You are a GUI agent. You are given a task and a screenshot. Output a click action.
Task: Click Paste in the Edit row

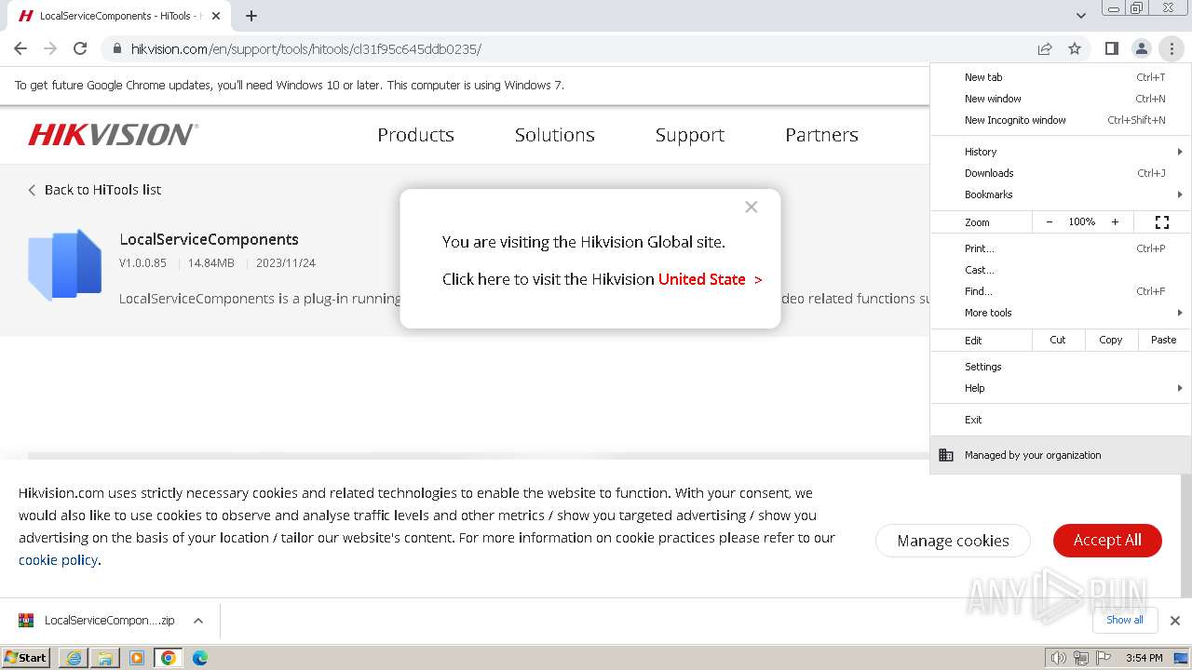[1164, 340]
